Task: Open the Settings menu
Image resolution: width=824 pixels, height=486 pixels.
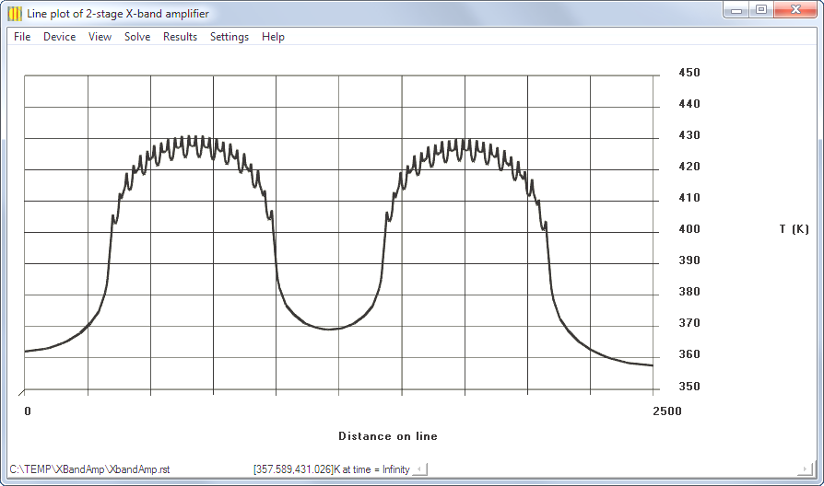Action: click(230, 37)
